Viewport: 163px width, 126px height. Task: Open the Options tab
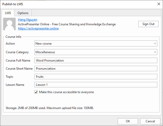click(23, 13)
